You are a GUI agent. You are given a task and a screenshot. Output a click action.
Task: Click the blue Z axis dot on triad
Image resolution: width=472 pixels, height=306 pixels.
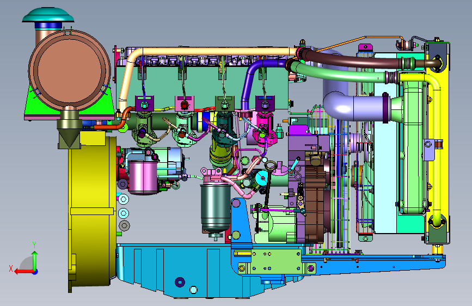click(35, 272)
